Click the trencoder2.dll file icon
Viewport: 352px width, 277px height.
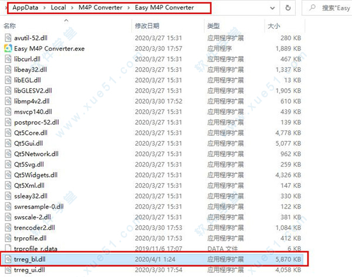pos(8,227)
